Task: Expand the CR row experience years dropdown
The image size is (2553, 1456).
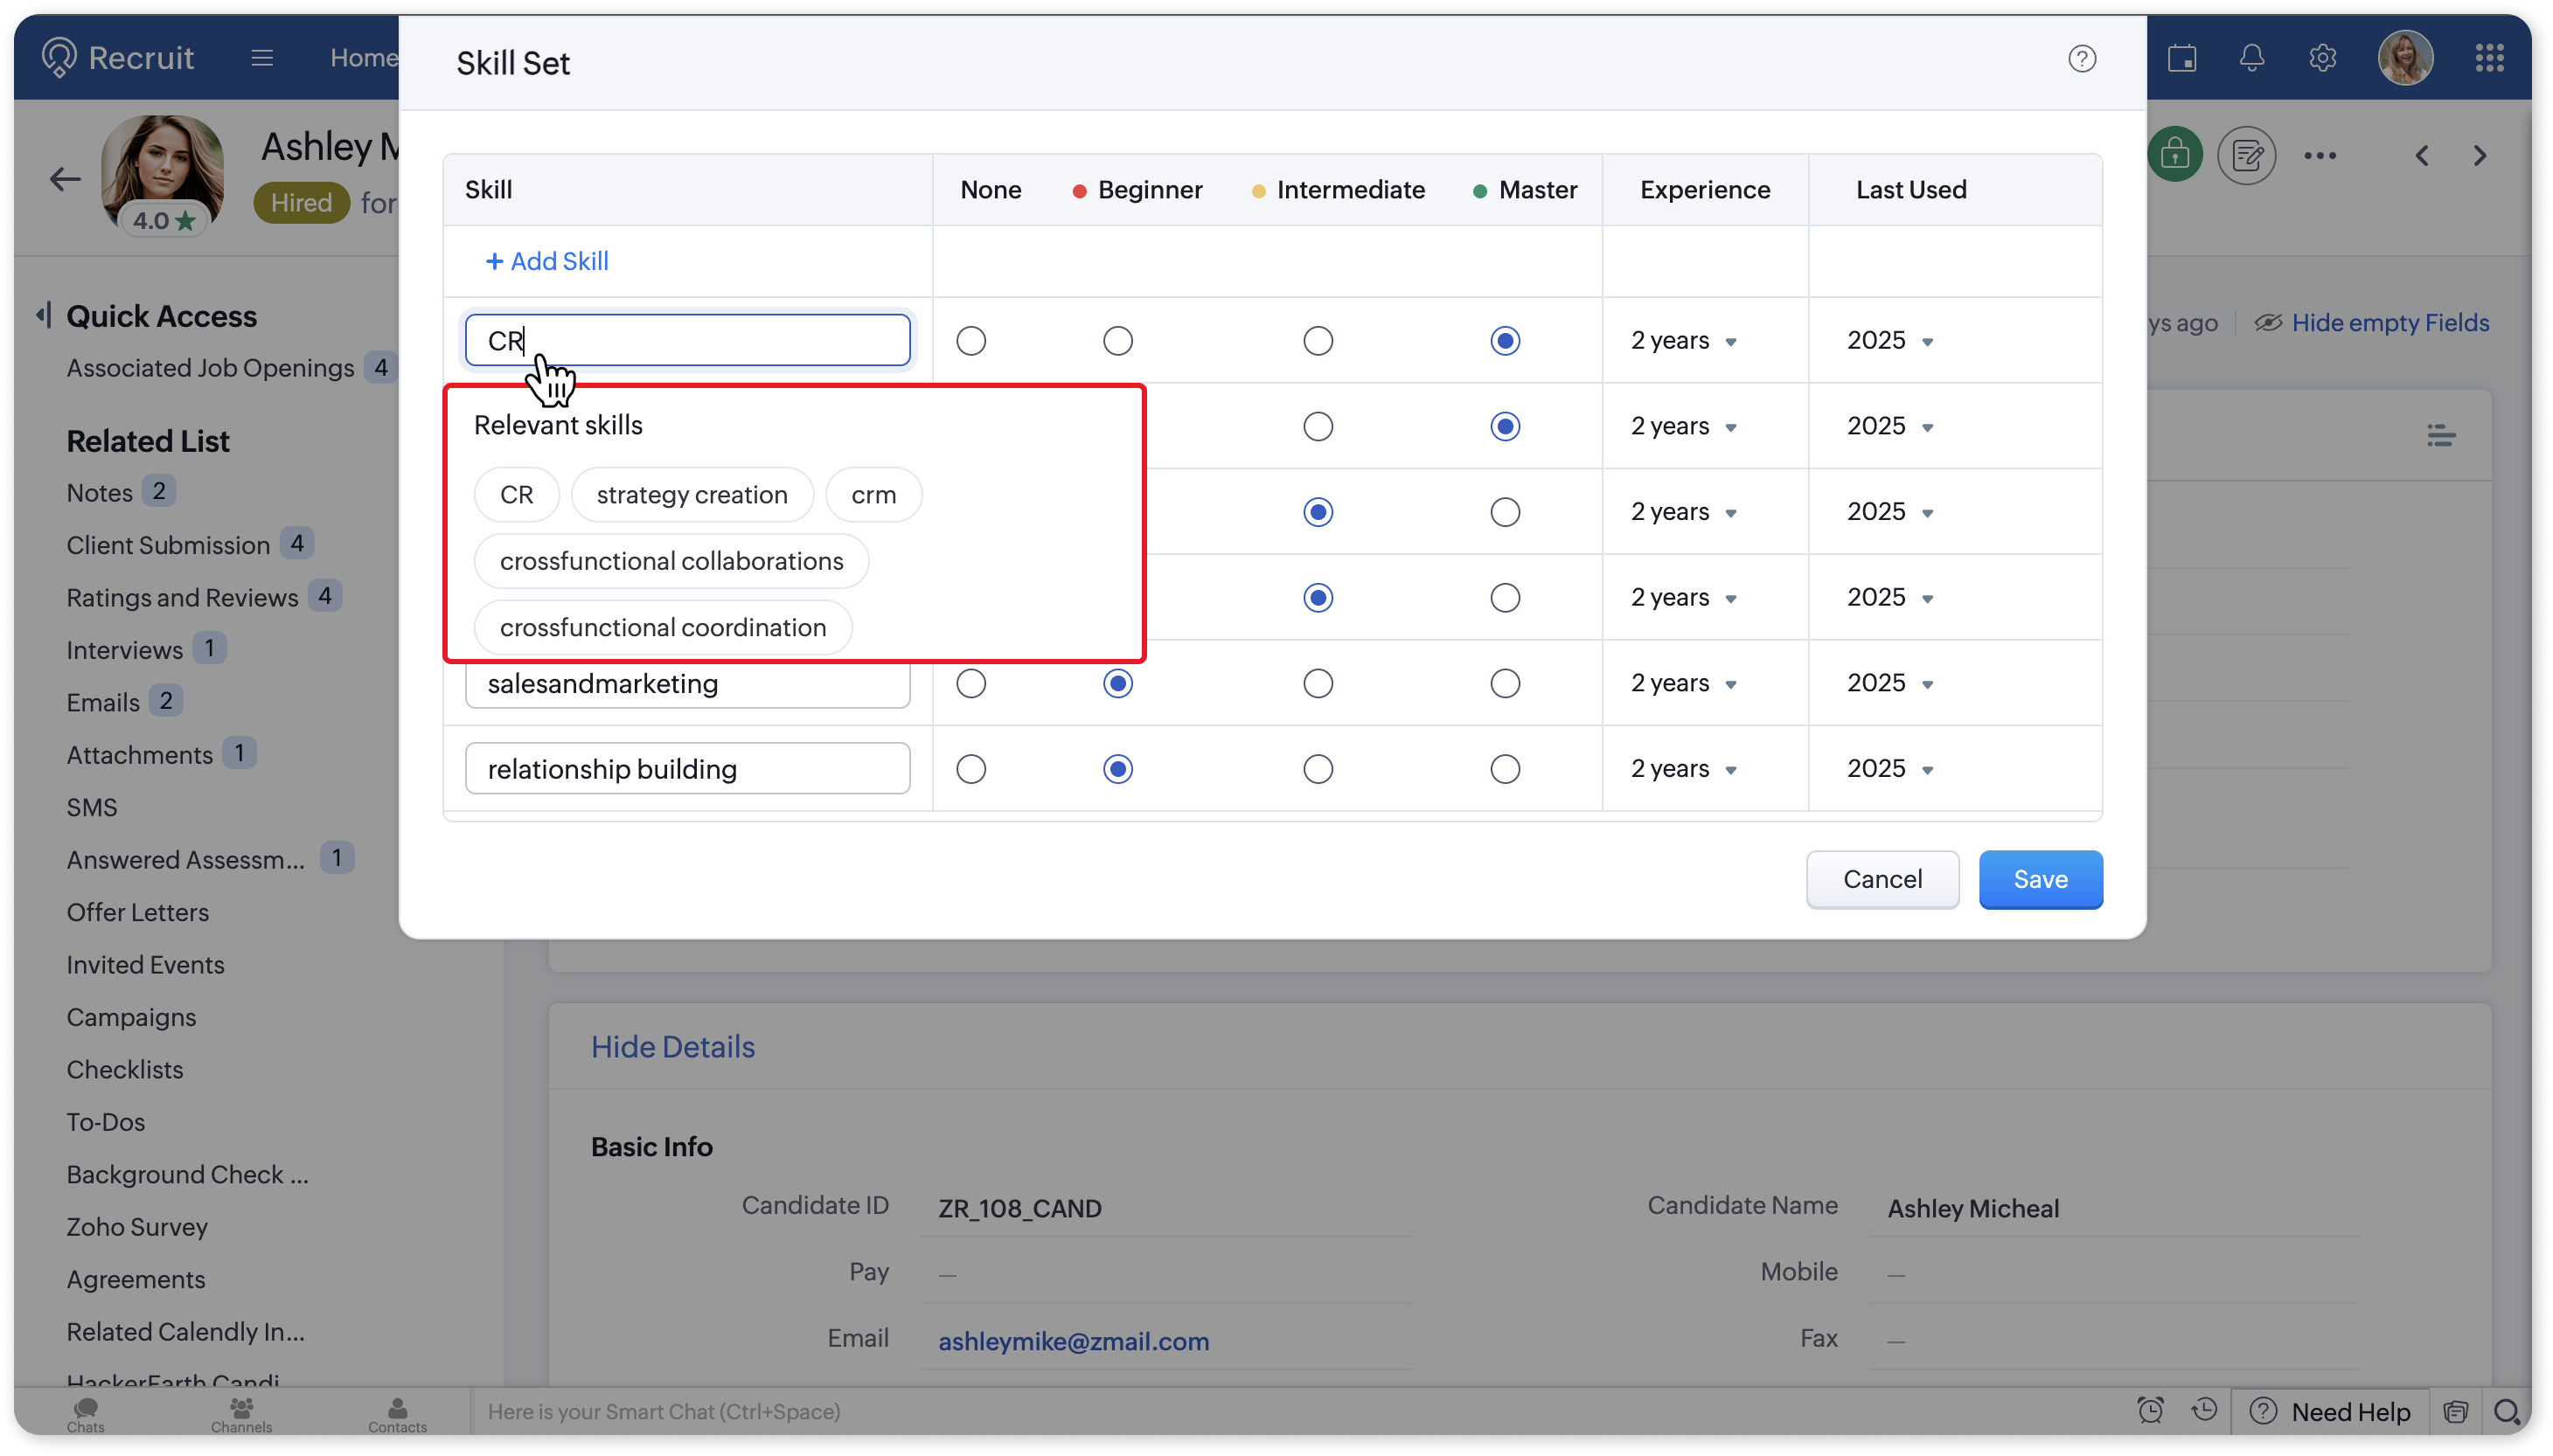Action: click(x=1684, y=341)
